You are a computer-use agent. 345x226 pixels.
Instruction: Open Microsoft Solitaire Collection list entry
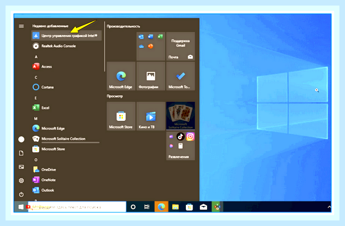[x=66, y=139]
